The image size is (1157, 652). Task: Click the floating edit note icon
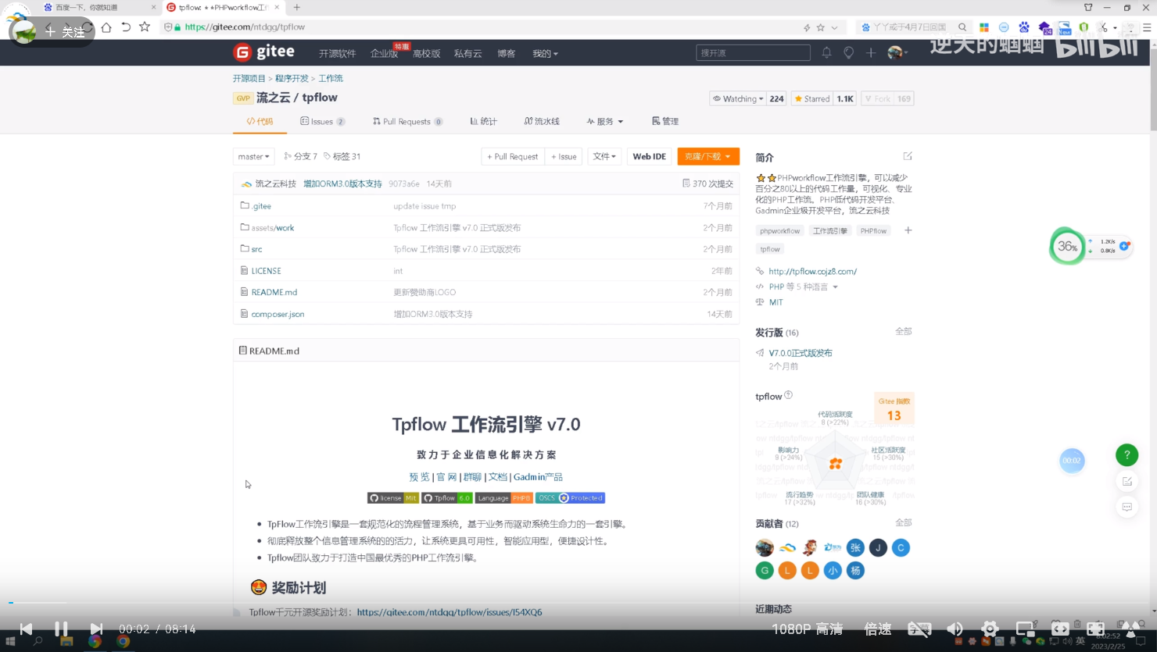(1127, 481)
